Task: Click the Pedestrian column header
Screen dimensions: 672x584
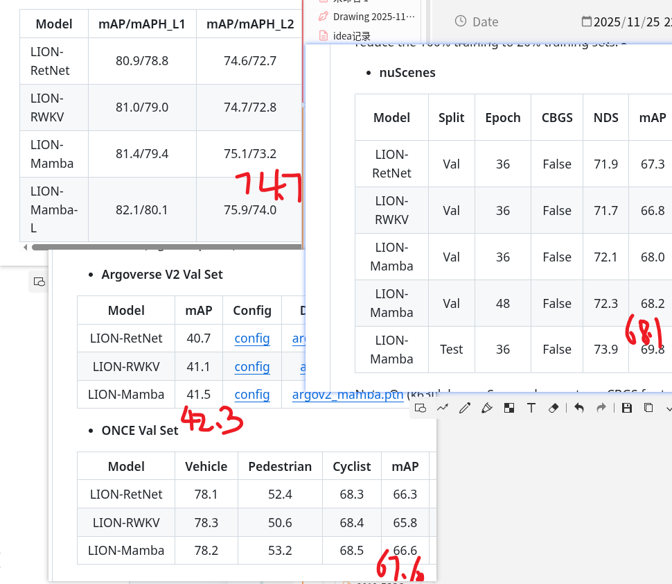Action: [x=280, y=466]
